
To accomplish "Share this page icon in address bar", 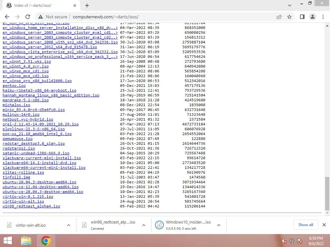I will [279, 17].
